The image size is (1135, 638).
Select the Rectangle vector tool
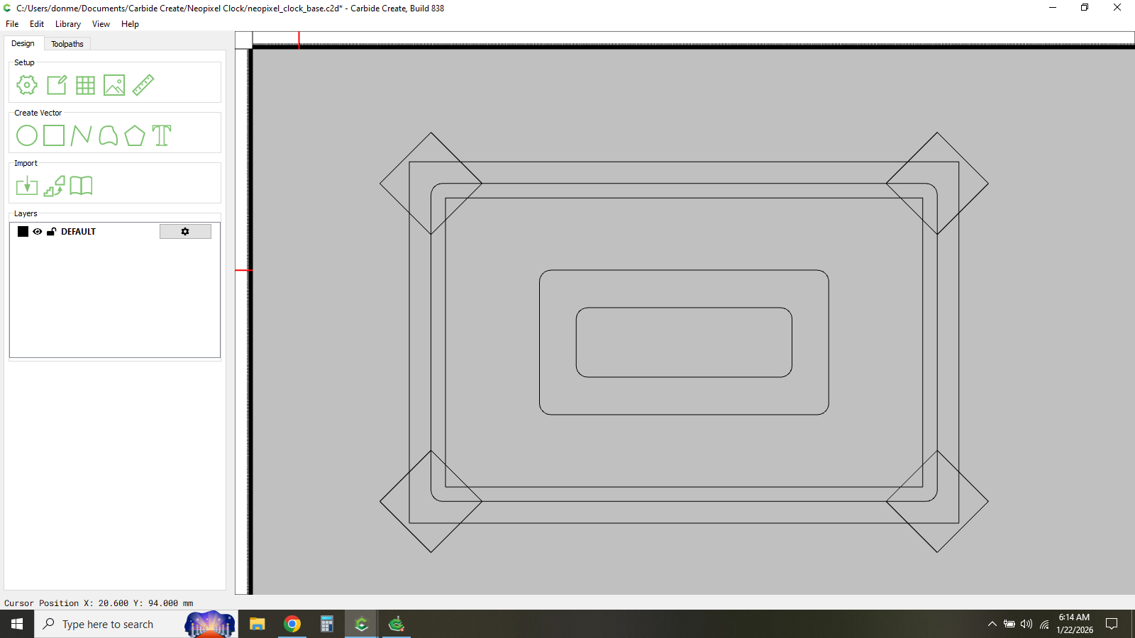coord(54,135)
